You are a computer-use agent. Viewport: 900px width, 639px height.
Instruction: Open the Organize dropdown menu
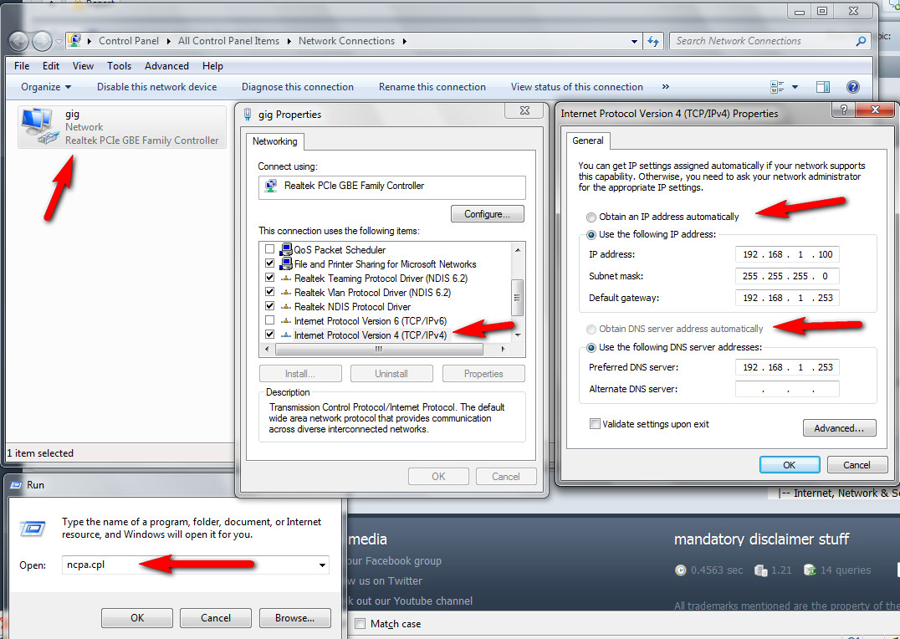click(45, 86)
